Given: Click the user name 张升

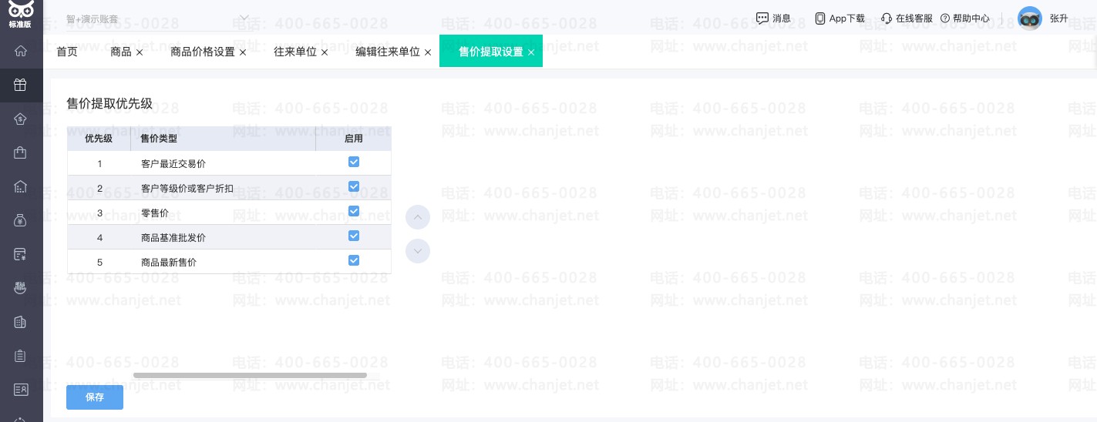Looking at the screenshot, I should point(1059,18).
